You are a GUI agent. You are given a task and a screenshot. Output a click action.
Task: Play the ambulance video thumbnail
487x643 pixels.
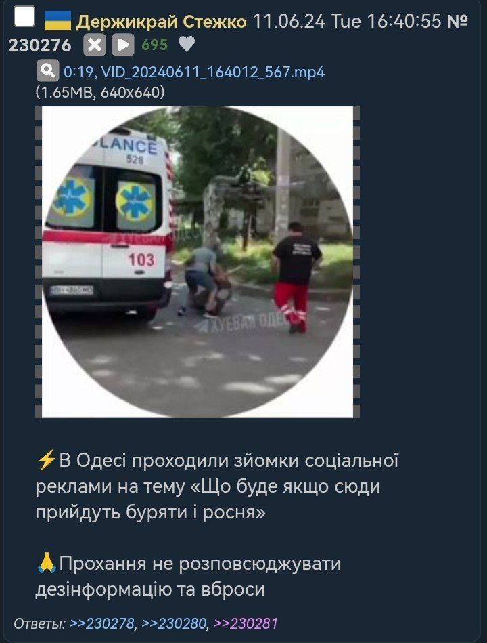tap(198, 262)
